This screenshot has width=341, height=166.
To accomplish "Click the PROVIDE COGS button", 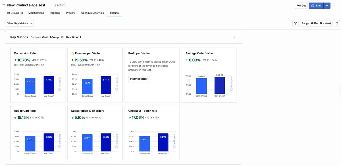I will 139,79.
